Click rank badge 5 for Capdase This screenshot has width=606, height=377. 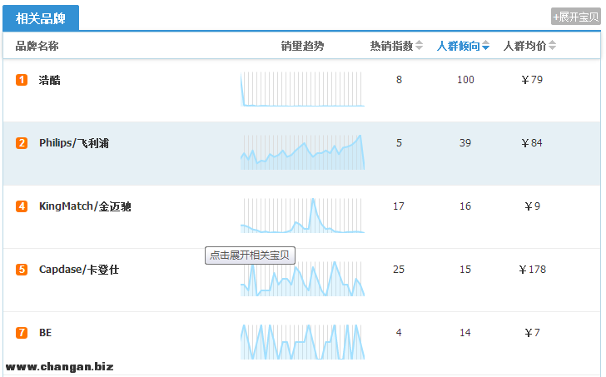(22, 270)
